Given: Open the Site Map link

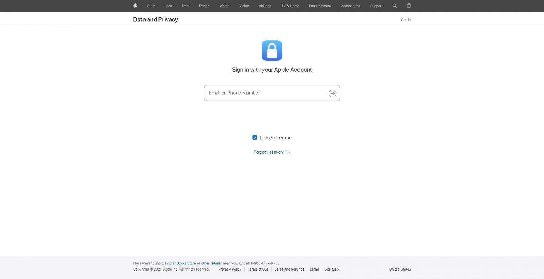Looking at the screenshot, I should pyautogui.click(x=331, y=269).
